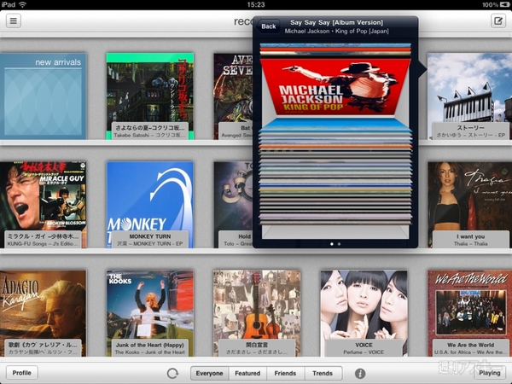Open the hamburger menu at top left
The width and height of the screenshot is (512, 384).
click(x=14, y=20)
